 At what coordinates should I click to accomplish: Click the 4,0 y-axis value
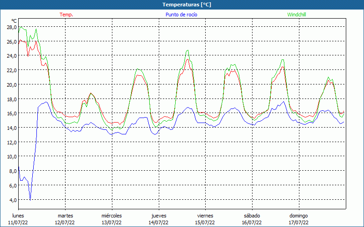click(x=13, y=200)
